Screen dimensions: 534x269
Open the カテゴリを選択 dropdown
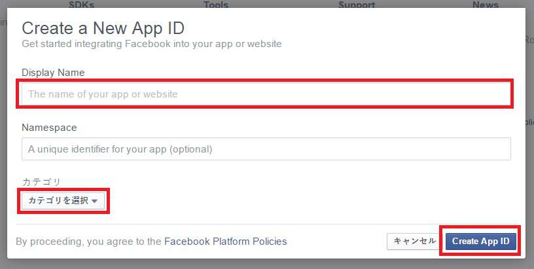click(x=62, y=200)
